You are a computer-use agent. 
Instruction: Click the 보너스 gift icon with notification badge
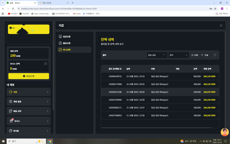(x=11, y=121)
